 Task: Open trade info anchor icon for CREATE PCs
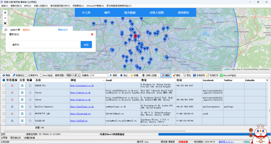tap(12, 86)
